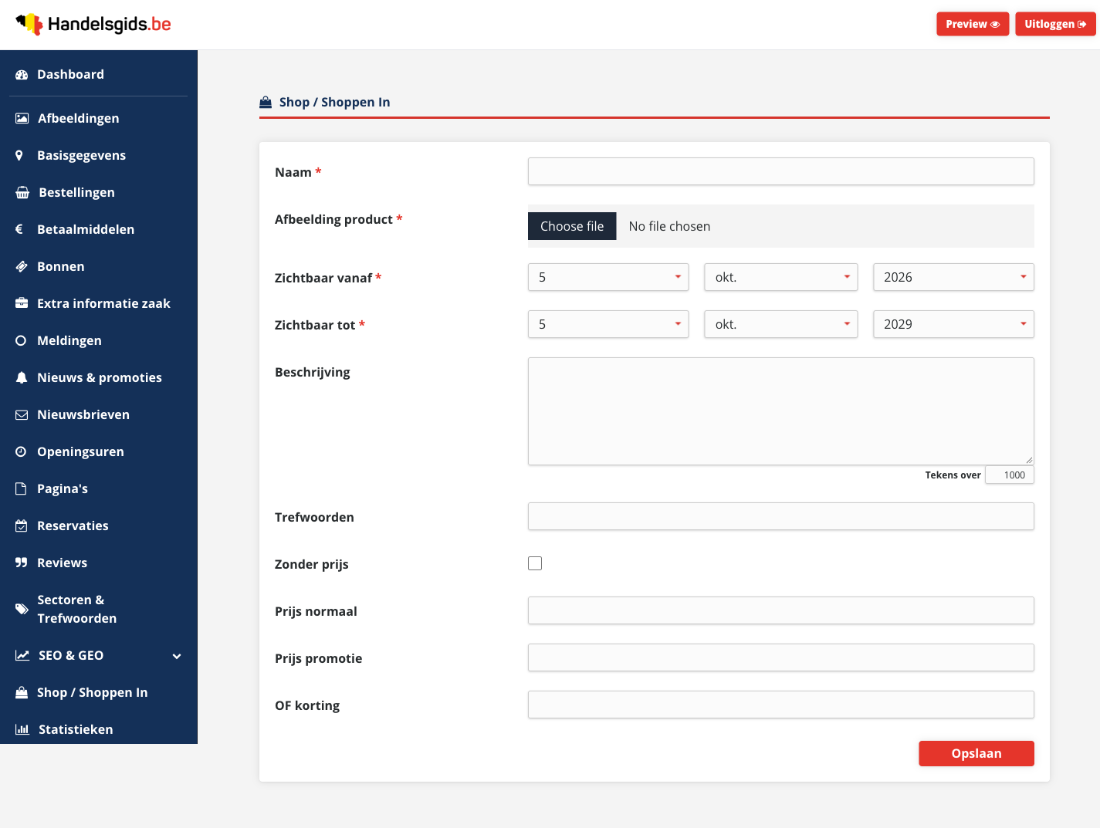Viewport: 1100px width, 828px height.
Task: Click the Opslaan button
Action: click(976, 753)
